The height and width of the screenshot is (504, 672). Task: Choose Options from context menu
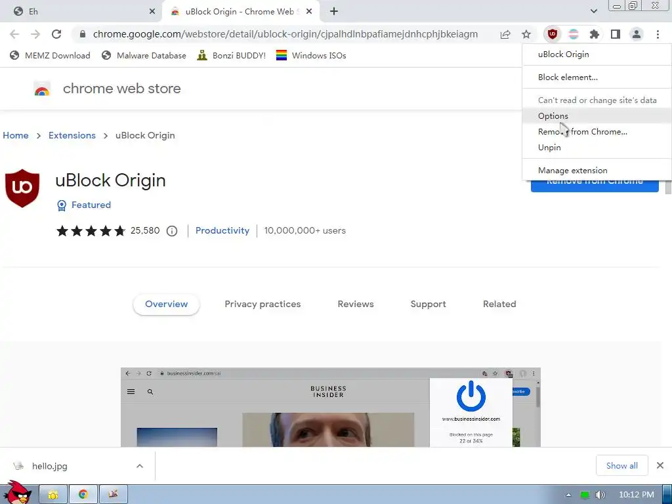[597, 115]
